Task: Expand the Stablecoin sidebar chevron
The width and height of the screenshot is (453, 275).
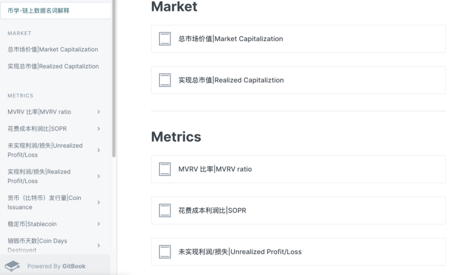Action: coord(98,224)
